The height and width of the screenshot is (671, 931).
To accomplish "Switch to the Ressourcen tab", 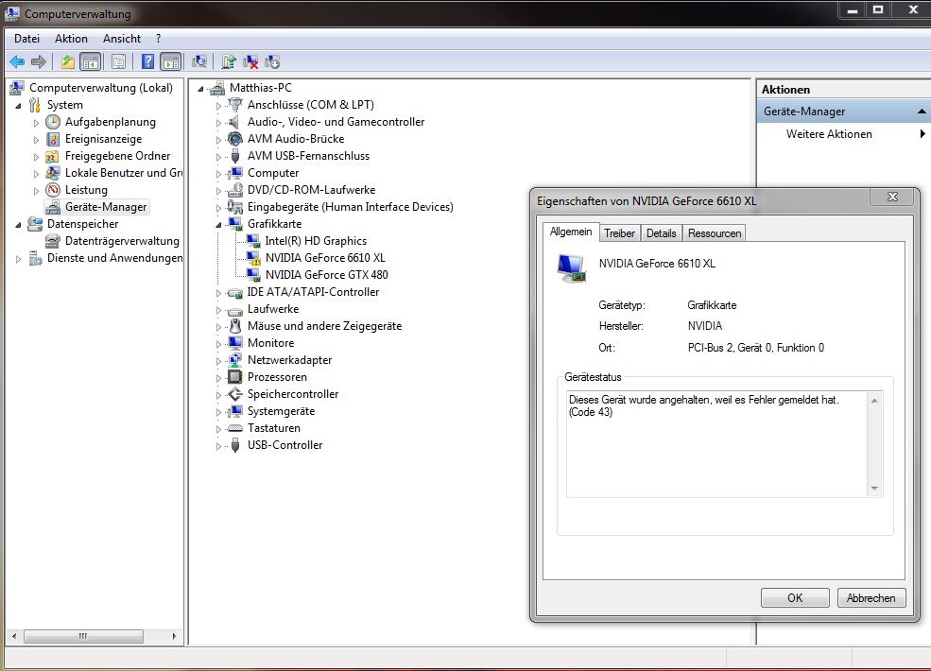I will (715, 233).
